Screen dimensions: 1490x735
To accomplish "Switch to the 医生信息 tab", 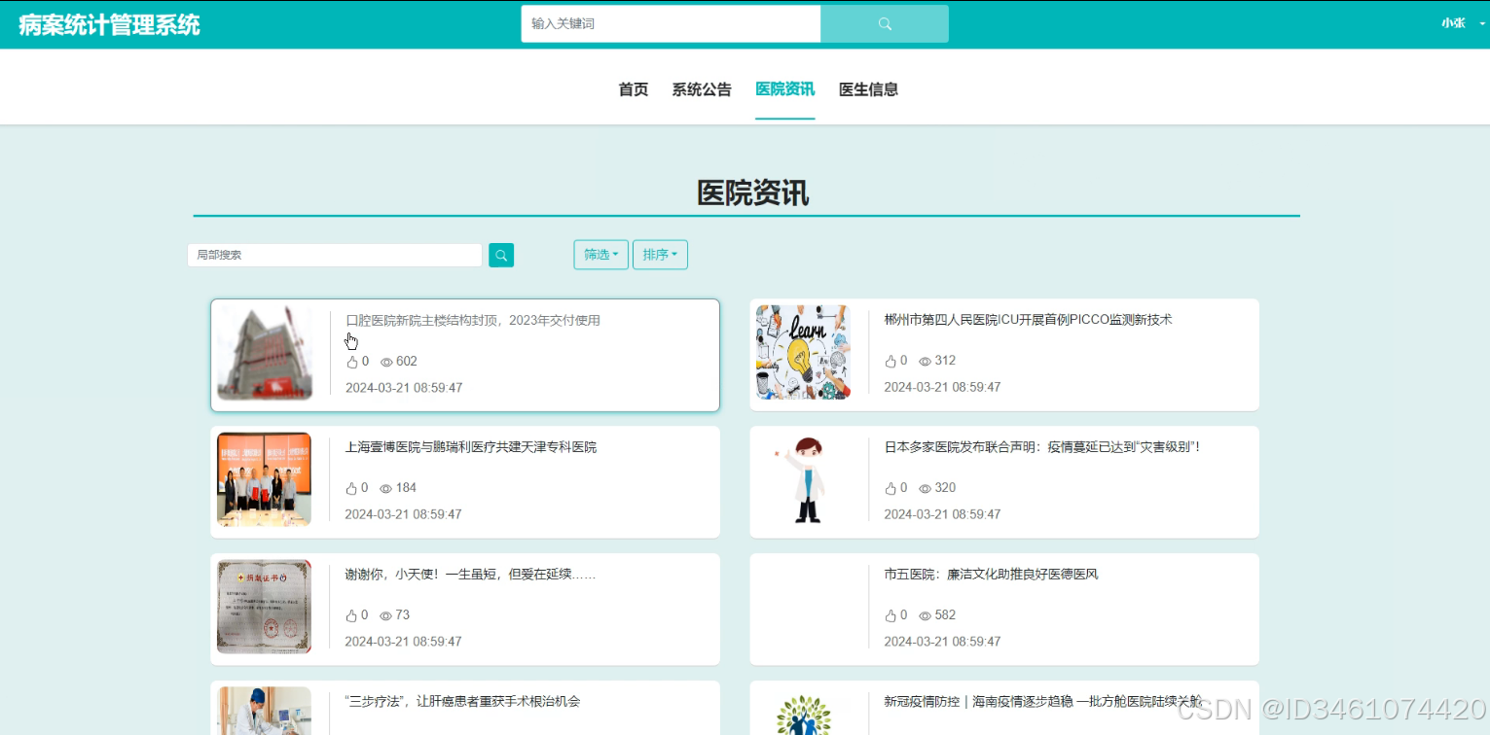I will click(x=868, y=89).
